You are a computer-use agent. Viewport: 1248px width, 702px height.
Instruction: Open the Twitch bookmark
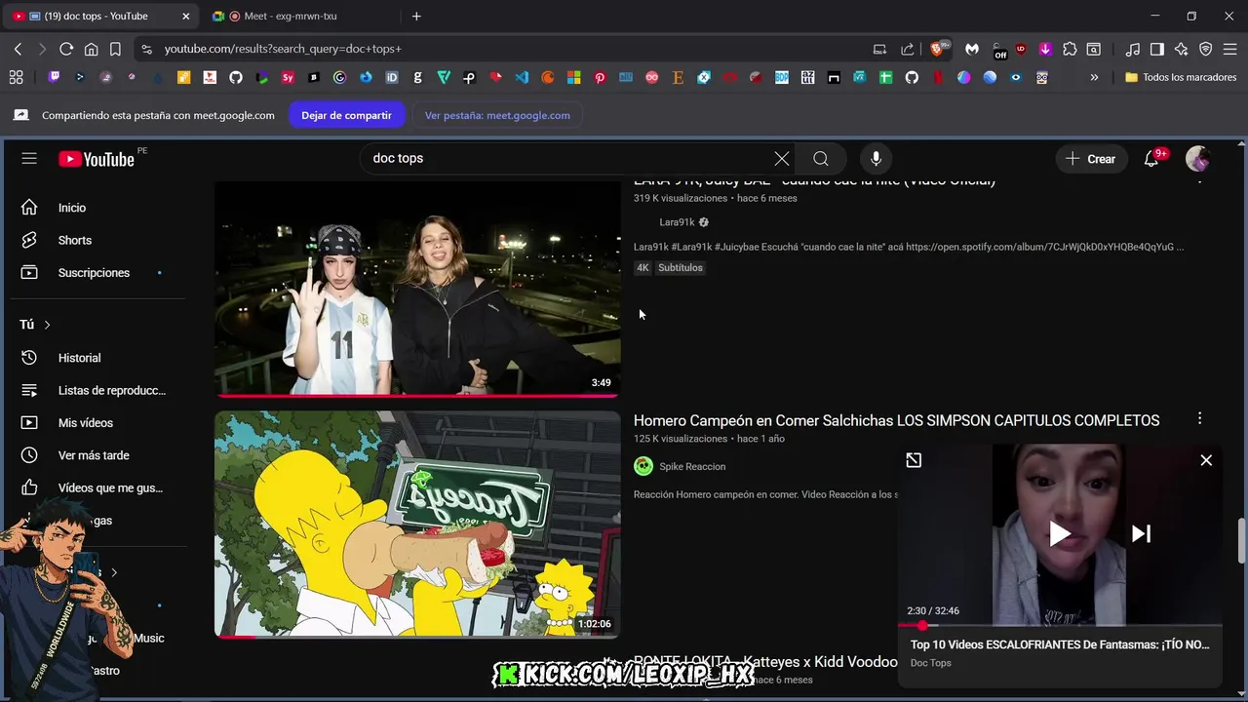coord(54,77)
